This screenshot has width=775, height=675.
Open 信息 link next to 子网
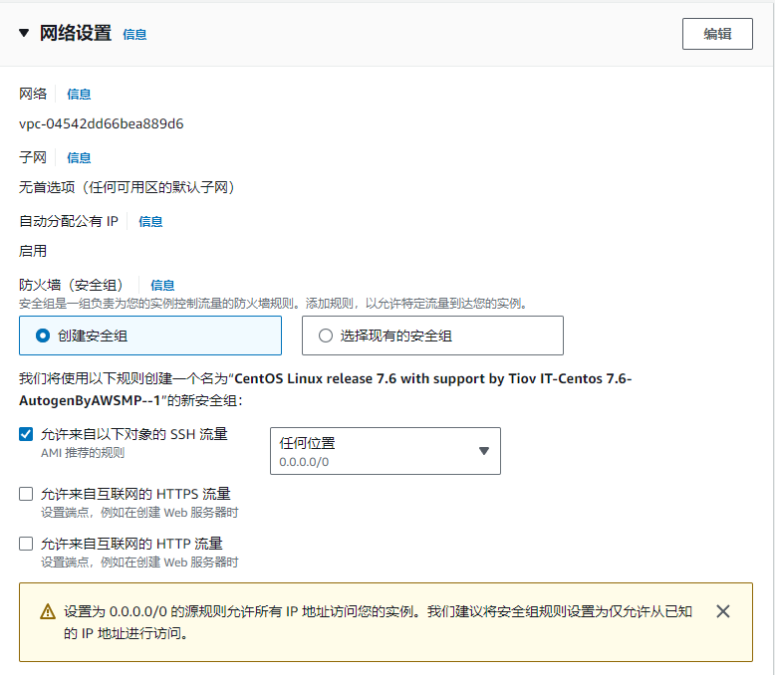[x=79, y=157]
